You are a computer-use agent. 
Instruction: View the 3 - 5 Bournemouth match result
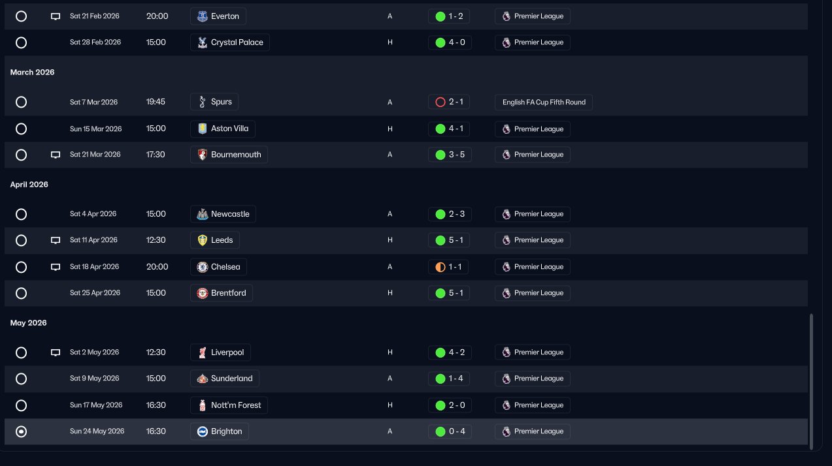click(x=450, y=155)
